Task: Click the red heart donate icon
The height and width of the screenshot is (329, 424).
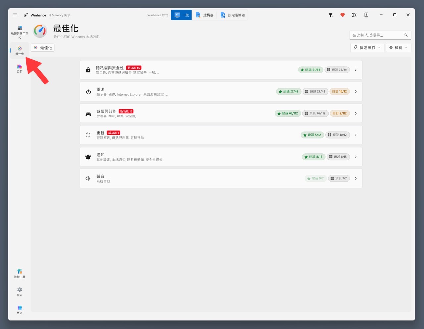Action: pos(343,15)
